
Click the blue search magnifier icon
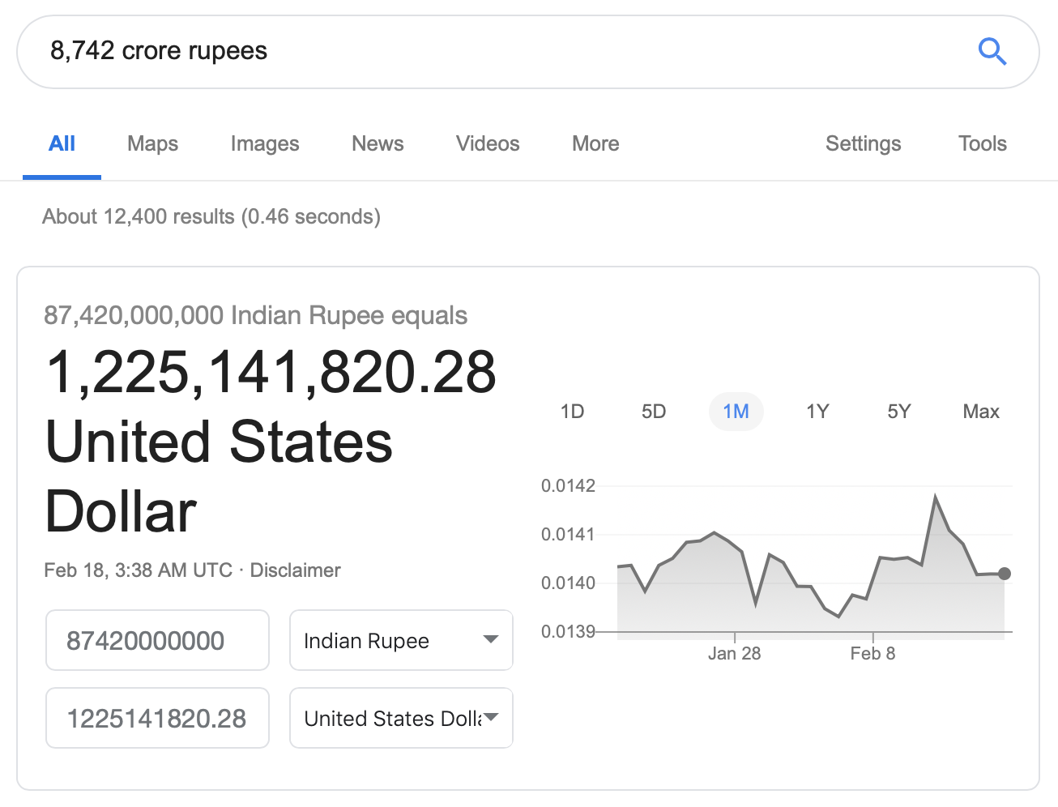click(992, 52)
